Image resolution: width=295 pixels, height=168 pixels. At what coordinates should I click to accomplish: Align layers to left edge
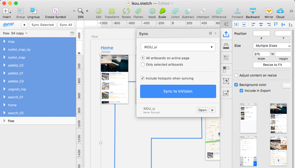click(x=253, y=24)
